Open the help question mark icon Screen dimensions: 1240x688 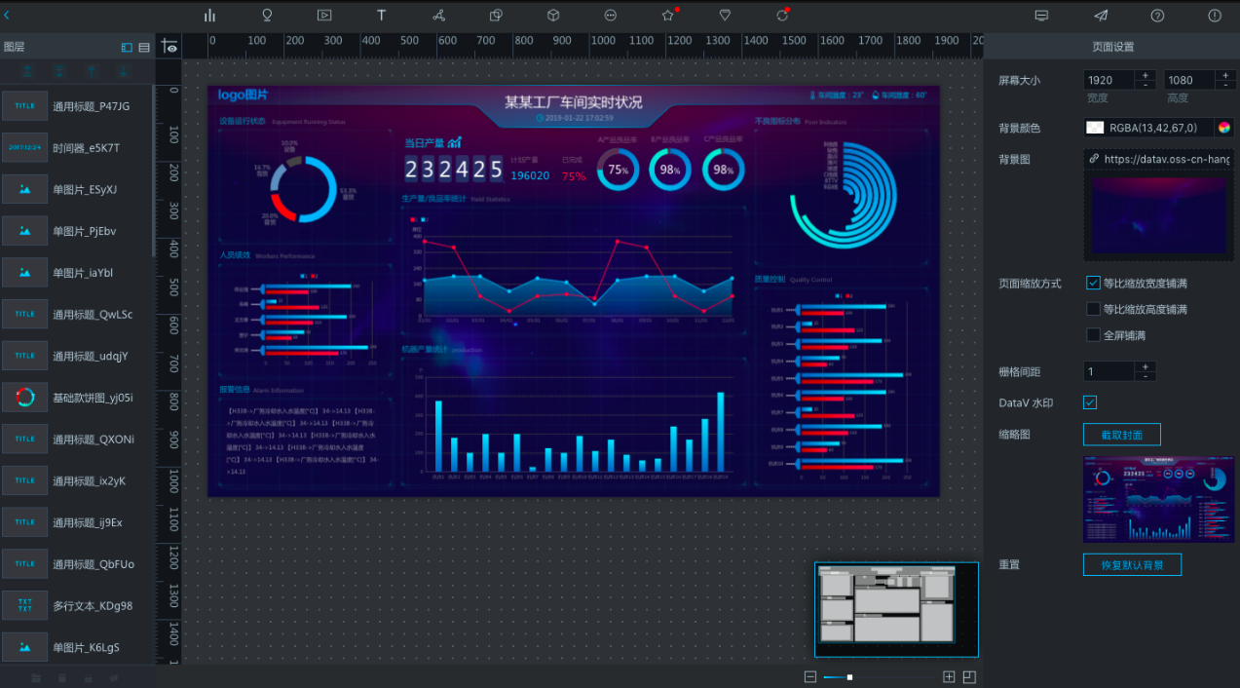tap(1157, 16)
